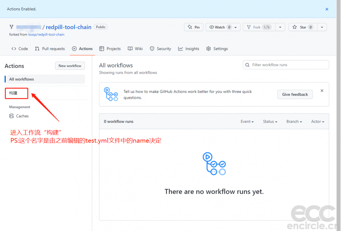Click the Watch count badge
Image resolution: width=341 pixels, height=231 pixels.
tap(229, 27)
